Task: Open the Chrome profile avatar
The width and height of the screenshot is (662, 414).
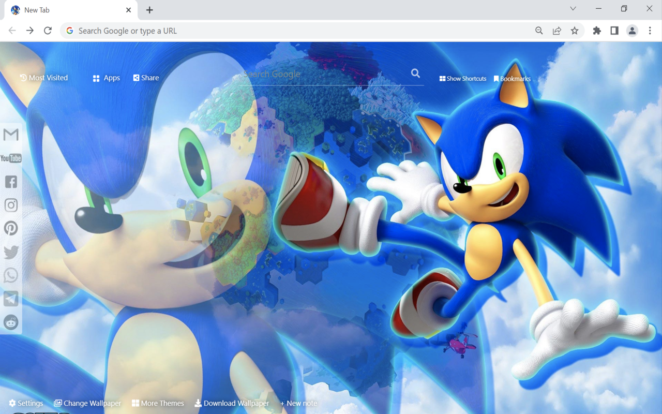Action: [x=632, y=31]
